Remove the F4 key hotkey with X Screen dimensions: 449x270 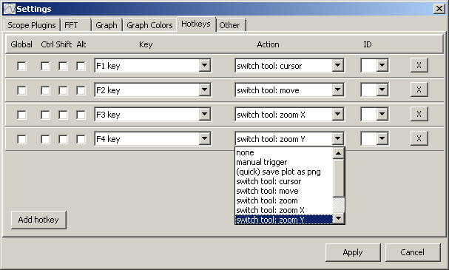(x=419, y=138)
